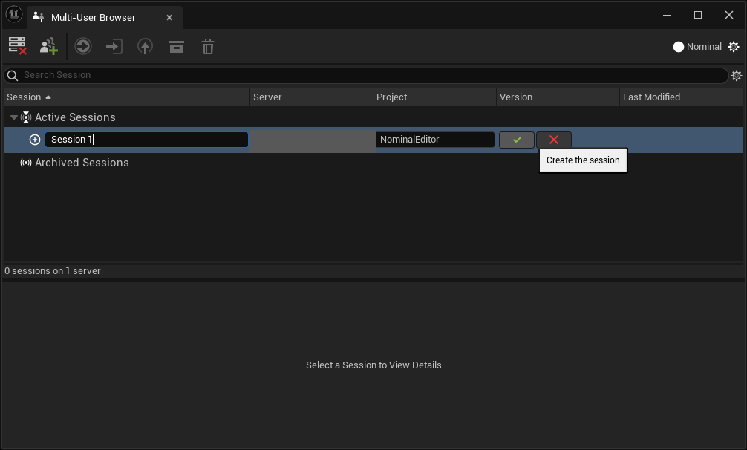Click the restore session upload icon

146,47
